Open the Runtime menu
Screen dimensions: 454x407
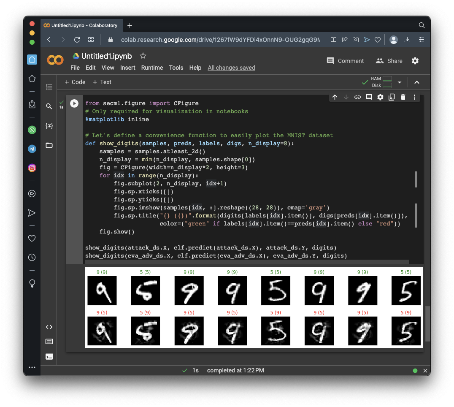pyautogui.click(x=152, y=68)
